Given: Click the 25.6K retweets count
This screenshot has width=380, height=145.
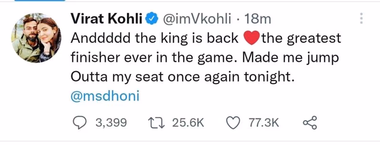Looking at the screenshot, I should click(188, 123).
